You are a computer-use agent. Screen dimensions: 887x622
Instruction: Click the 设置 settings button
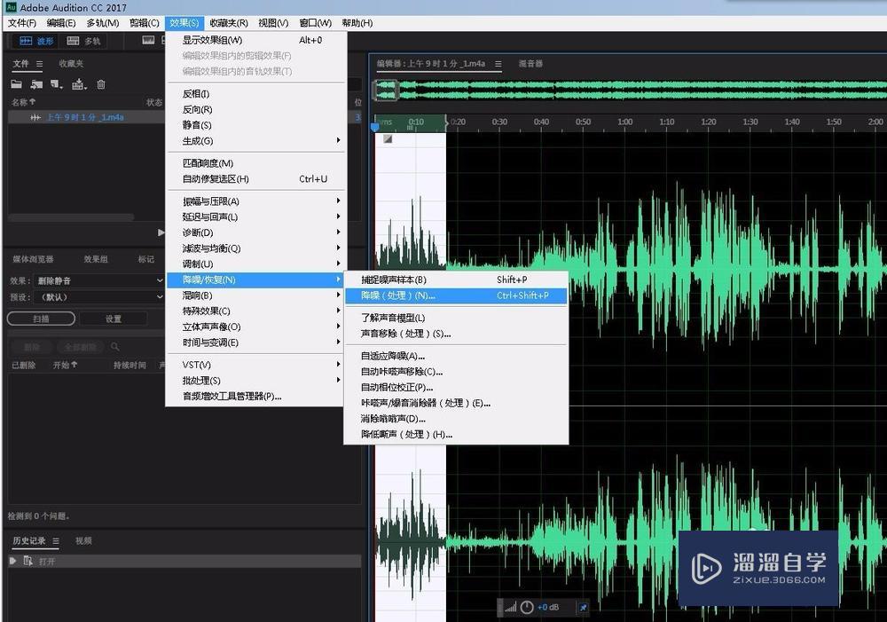point(114,319)
